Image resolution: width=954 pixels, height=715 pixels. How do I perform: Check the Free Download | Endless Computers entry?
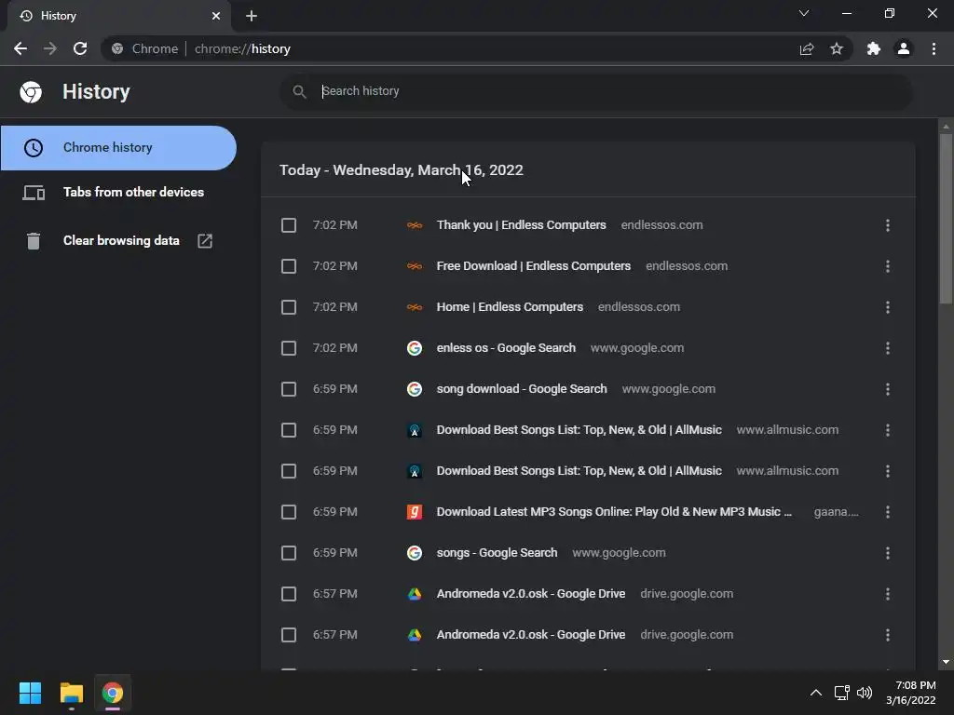coord(289,266)
